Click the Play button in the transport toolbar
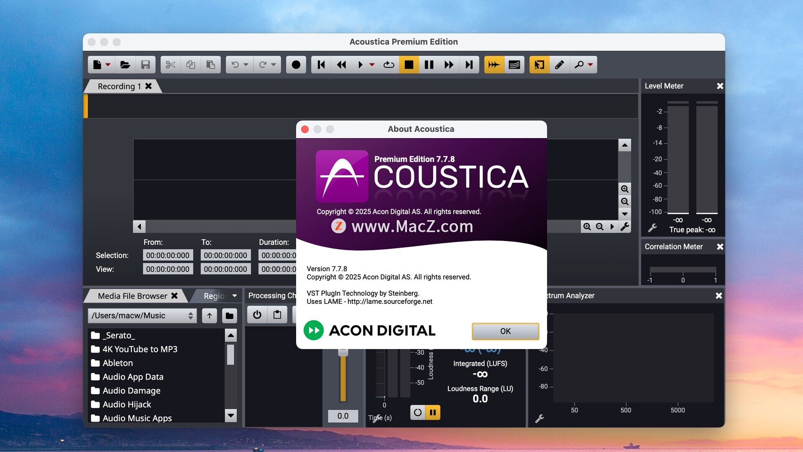The image size is (803, 452). [x=361, y=64]
